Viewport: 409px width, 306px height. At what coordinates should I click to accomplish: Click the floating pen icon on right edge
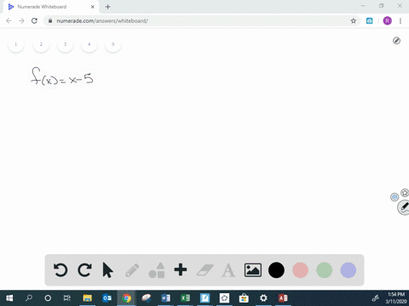click(x=404, y=207)
